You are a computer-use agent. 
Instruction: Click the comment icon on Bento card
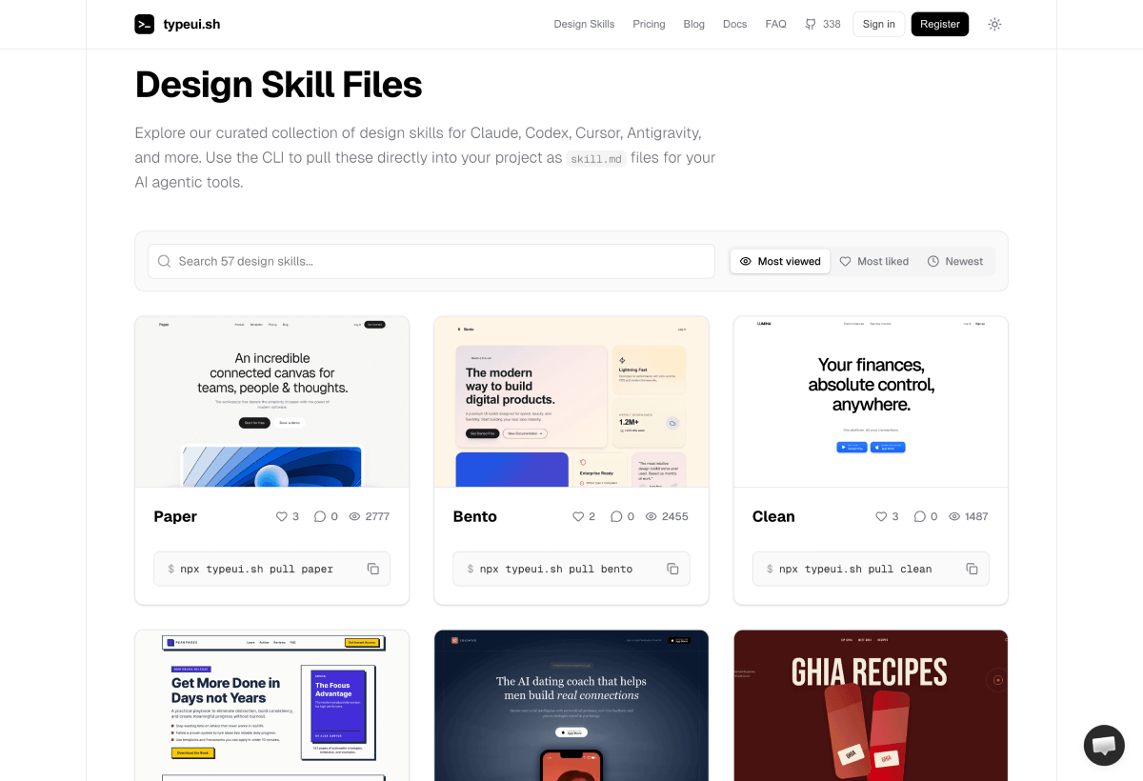pyautogui.click(x=616, y=516)
